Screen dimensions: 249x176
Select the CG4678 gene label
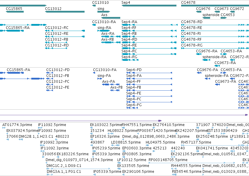(x=188, y=3)
